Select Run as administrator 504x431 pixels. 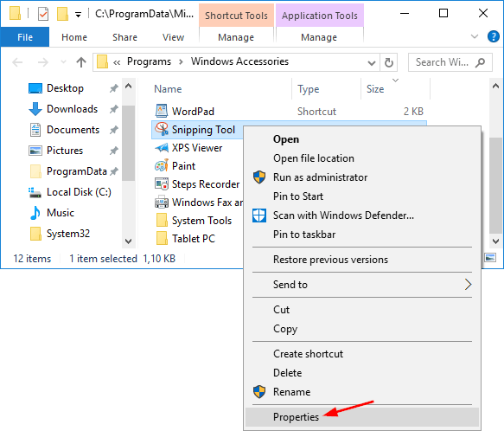362,177
